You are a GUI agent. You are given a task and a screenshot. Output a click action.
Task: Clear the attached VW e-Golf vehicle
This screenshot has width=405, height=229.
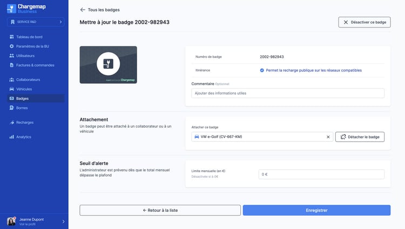[x=328, y=137]
